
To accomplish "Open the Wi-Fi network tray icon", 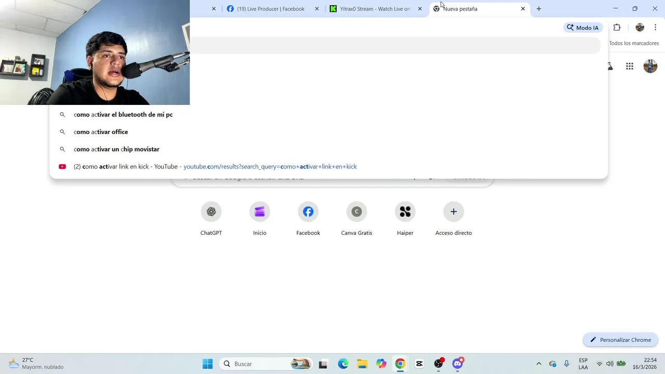I will click(600, 364).
